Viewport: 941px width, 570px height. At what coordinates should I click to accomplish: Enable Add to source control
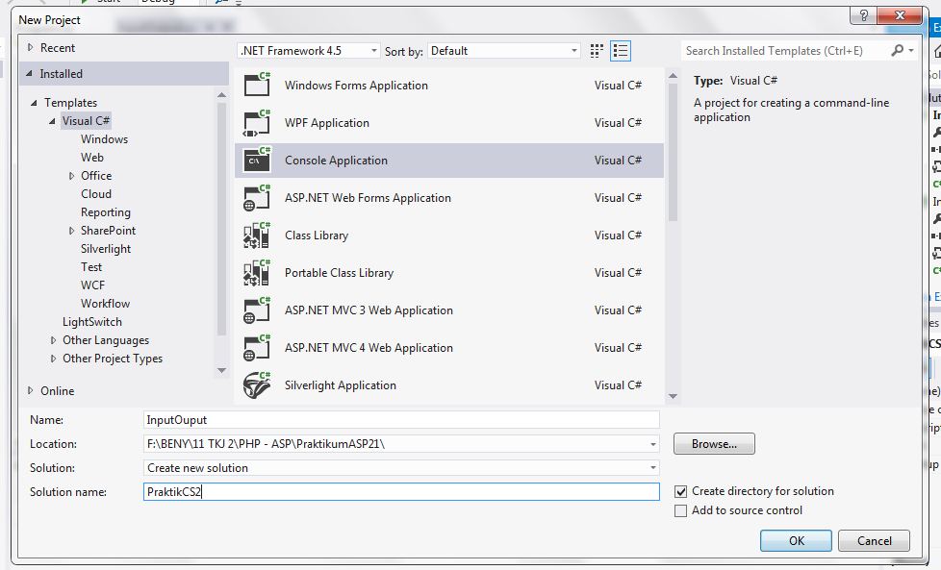point(681,510)
